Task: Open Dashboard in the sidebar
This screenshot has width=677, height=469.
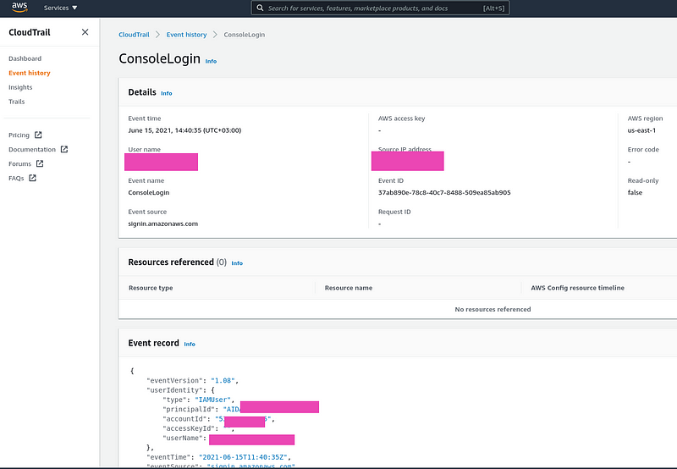Action: 25,58
